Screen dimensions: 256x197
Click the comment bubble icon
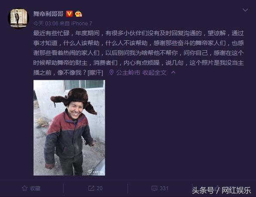pyautogui.click(x=155, y=188)
